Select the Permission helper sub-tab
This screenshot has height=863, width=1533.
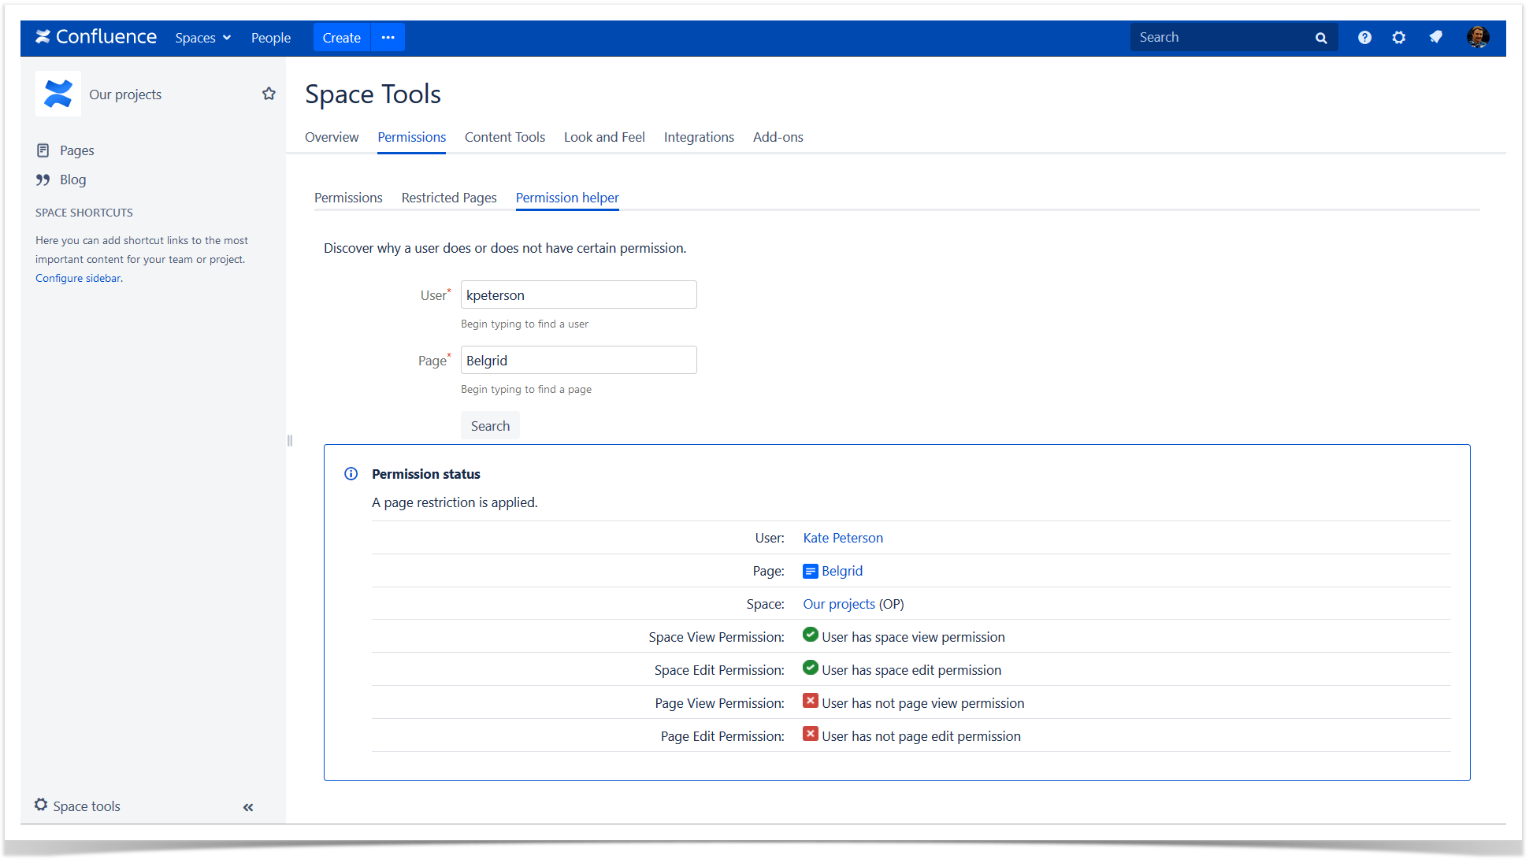(x=567, y=198)
